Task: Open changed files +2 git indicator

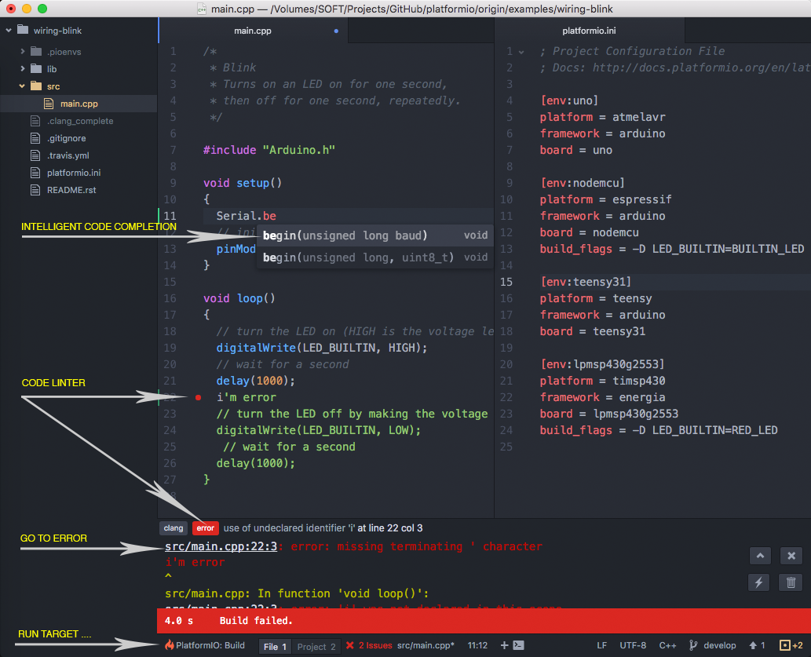Action: 791,645
